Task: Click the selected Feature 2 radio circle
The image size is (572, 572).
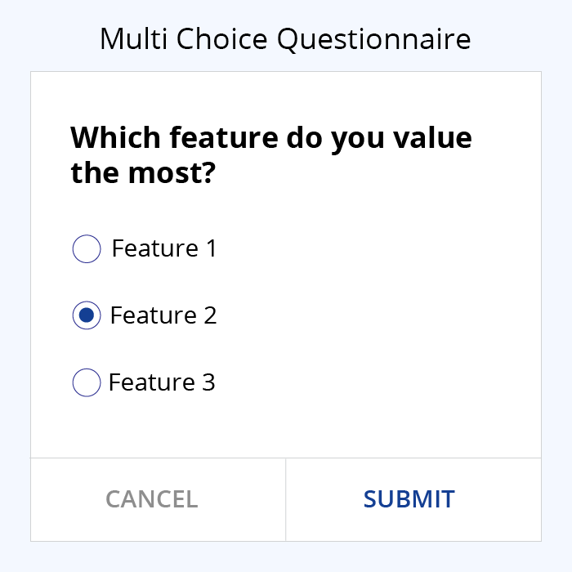Action: (x=87, y=315)
